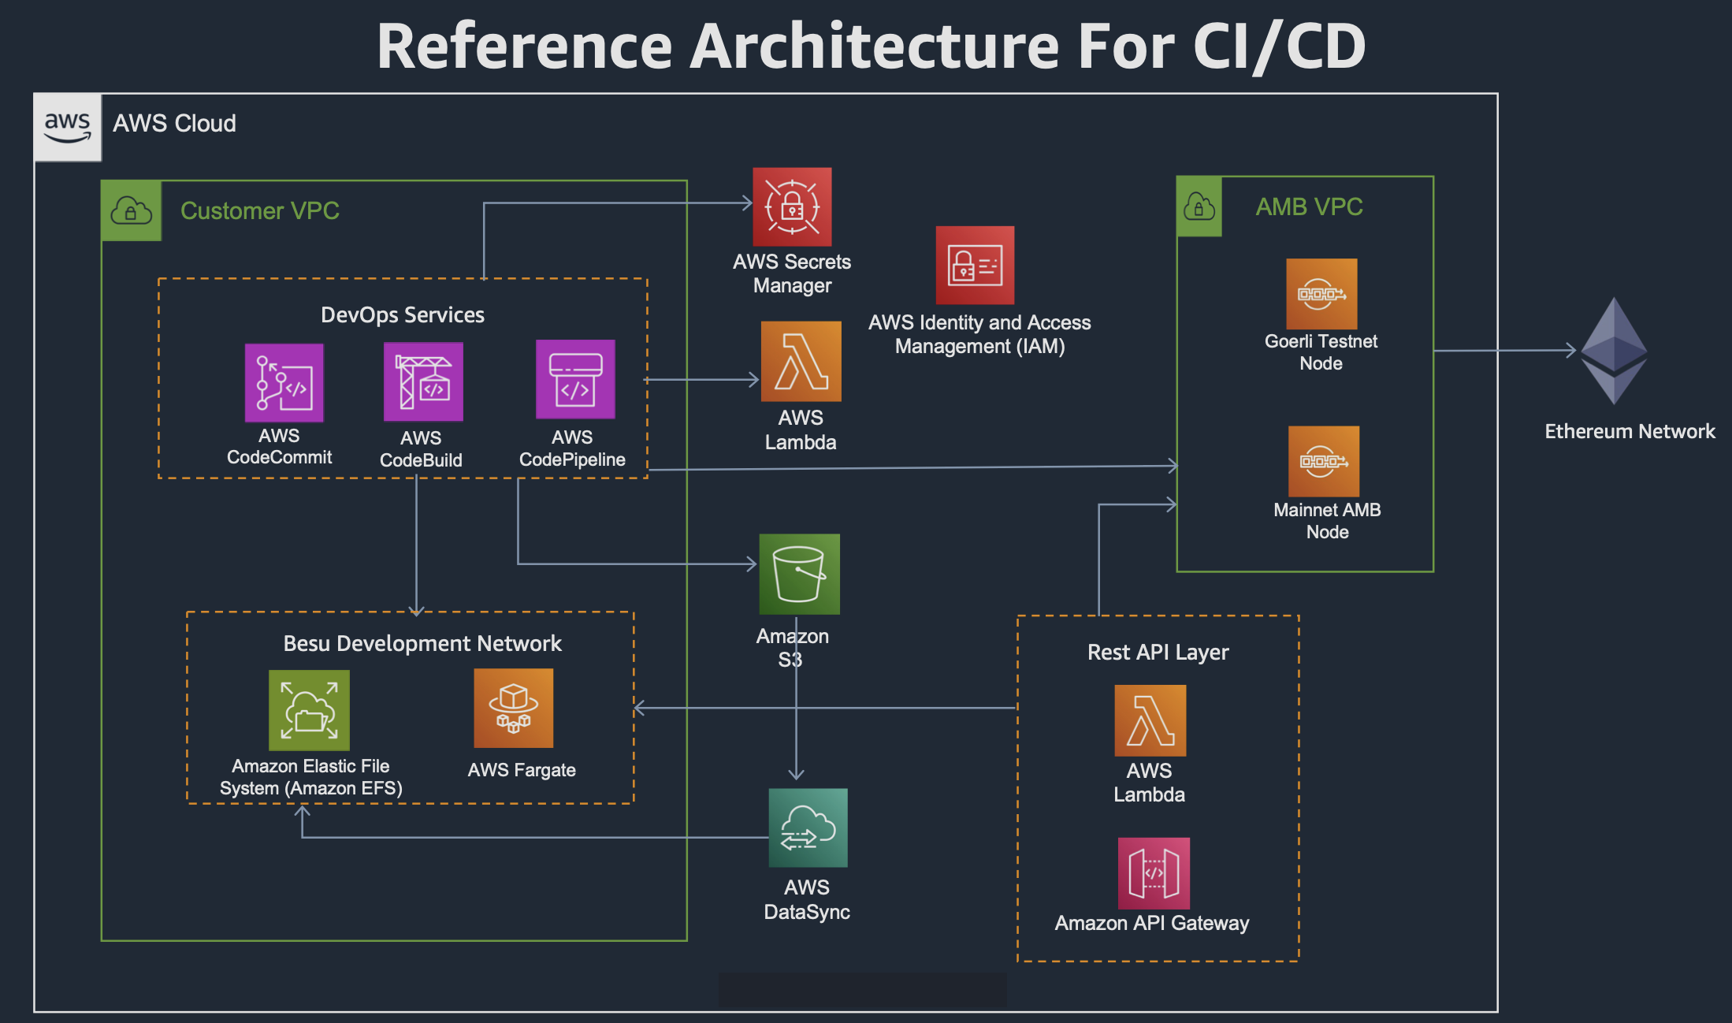Screen dimensions: 1732x1023
Task: Select the AMB VPC cloud icon
Action: click(1199, 206)
